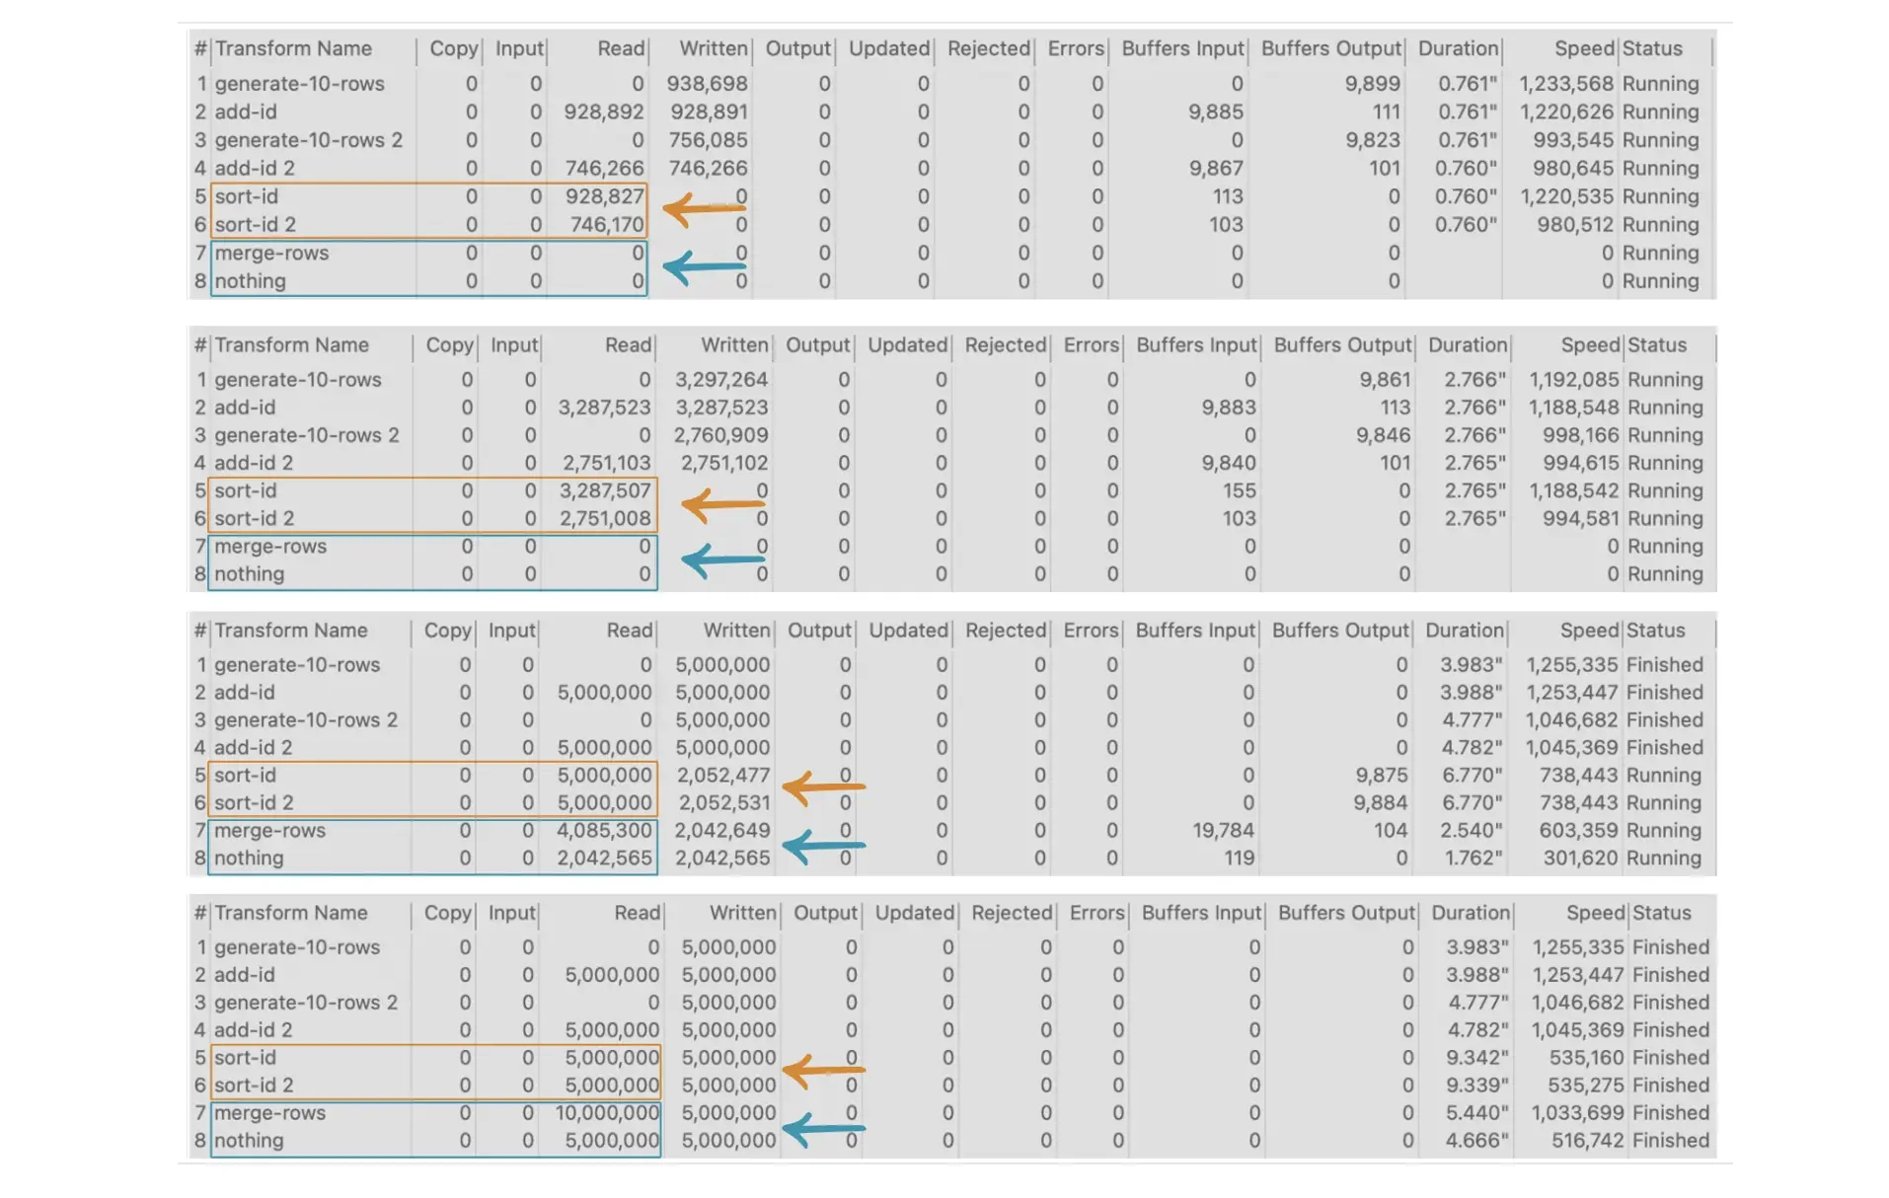Select the Written value 938,698 for generate-10-rows

tap(707, 84)
